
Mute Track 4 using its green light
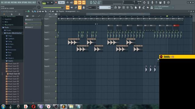click(x=56, y=44)
